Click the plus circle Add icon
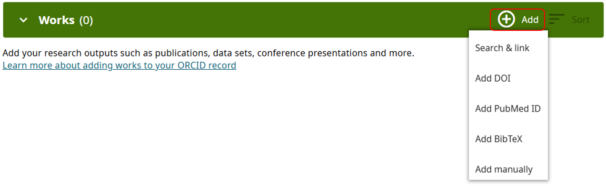 [506, 19]
